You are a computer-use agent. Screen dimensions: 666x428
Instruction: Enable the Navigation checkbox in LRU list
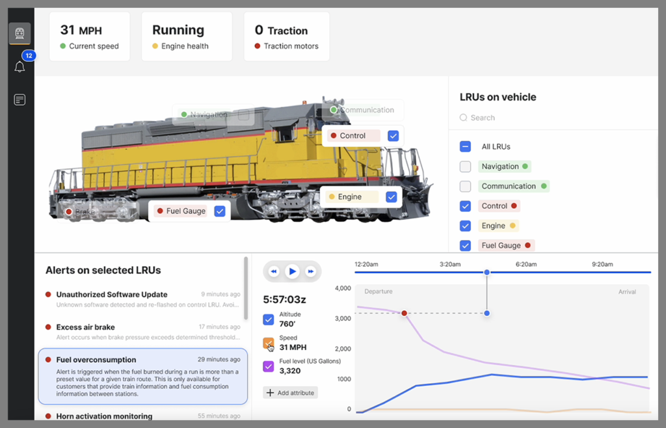465,167
